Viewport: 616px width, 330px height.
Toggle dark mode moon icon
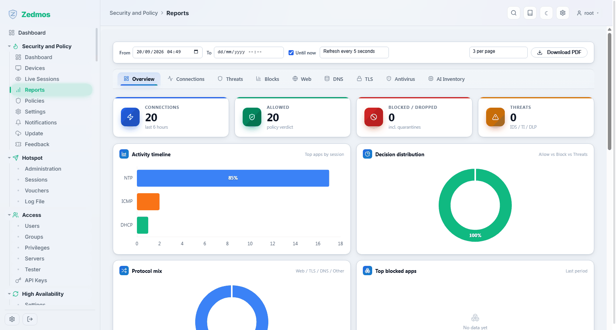[x=546, y=13]
